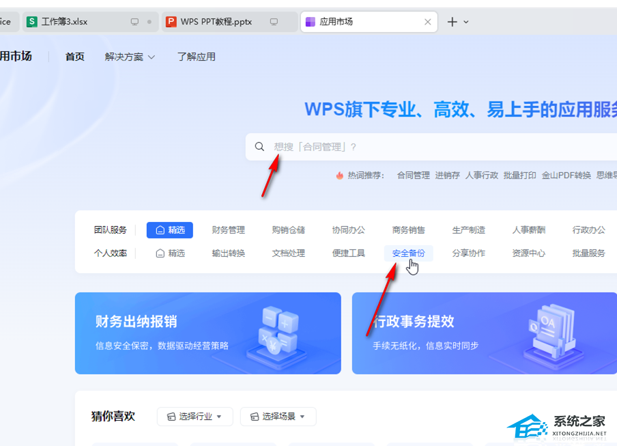
Task: Click the search magnifier icon
Action: 259,147
